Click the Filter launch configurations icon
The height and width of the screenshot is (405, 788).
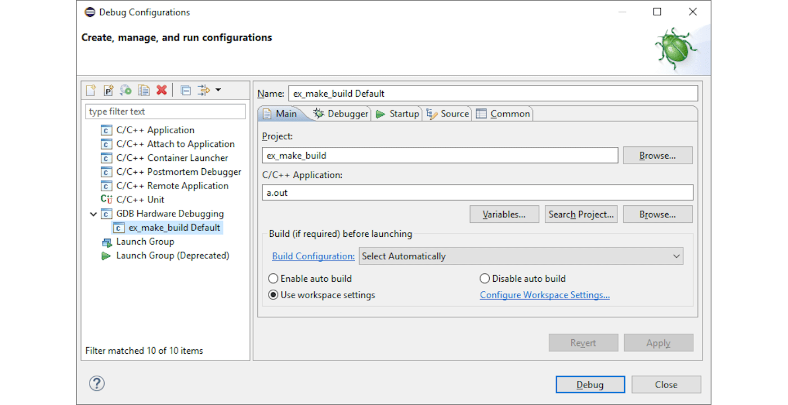204,91
